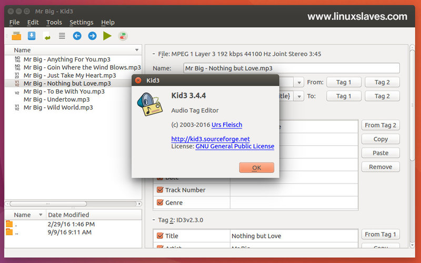Click the save (download arrow) toolbar icon
Viewport: 421px width, 263px height.
coord(32,36)
